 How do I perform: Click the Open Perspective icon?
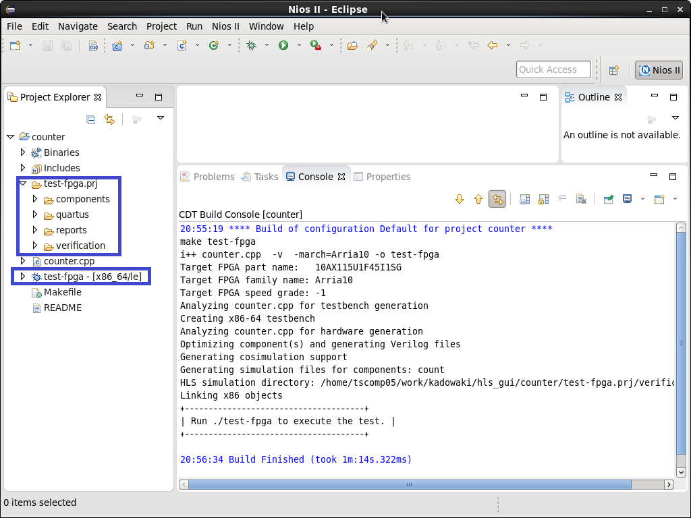tap(614, 70)
